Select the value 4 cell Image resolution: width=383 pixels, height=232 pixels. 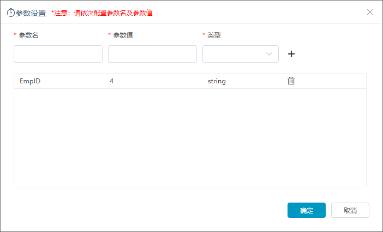111,81
